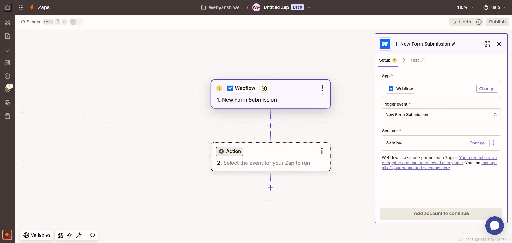
Task: Open the sidebar apps/components icon
Action: point(7,23)
